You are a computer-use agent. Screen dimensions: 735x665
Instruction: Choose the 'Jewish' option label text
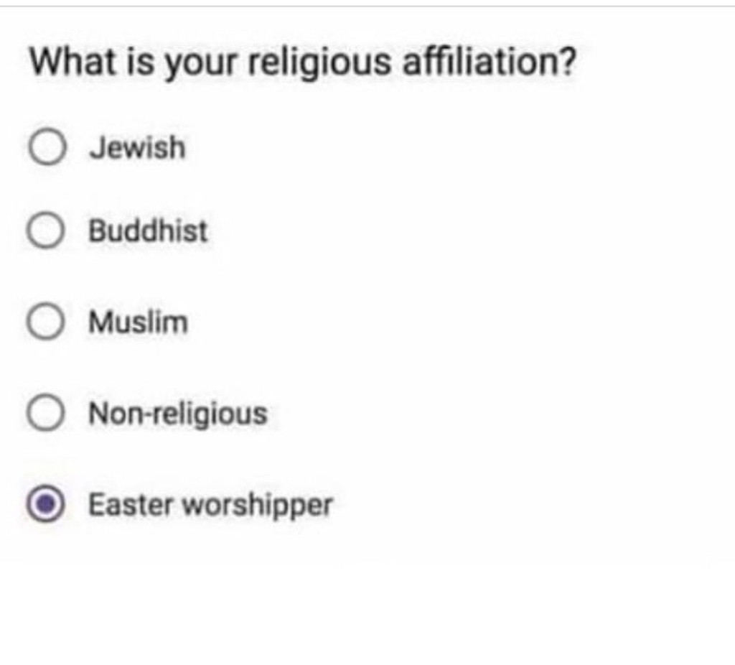[137, 148]
